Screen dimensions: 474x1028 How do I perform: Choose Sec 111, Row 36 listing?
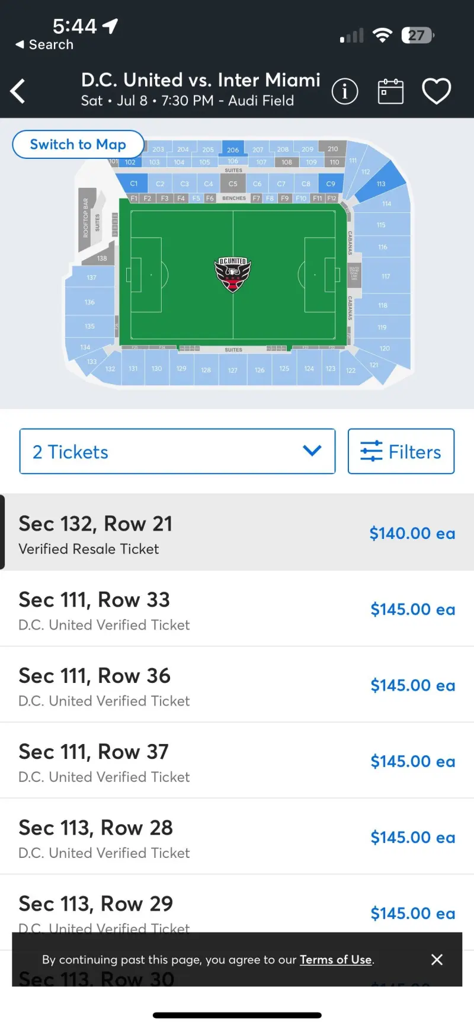click(x=237, y=685)
